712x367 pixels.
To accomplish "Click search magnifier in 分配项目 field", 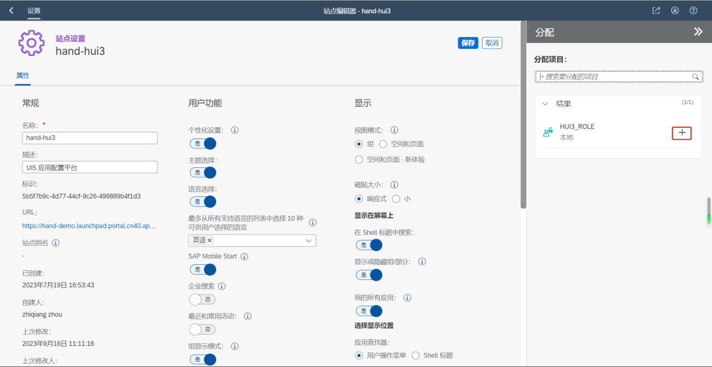I will (696, 76).
